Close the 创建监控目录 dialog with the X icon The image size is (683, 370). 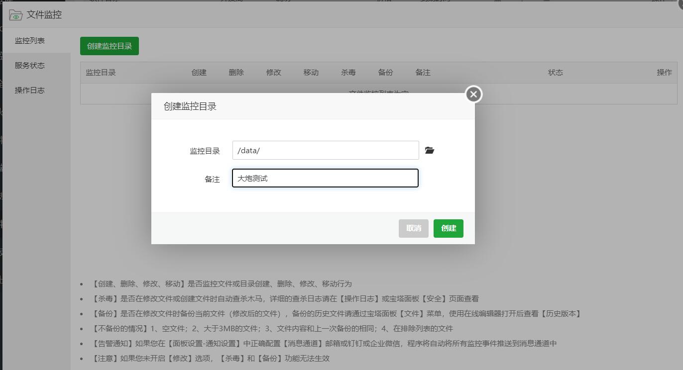(x=473, y=94)
